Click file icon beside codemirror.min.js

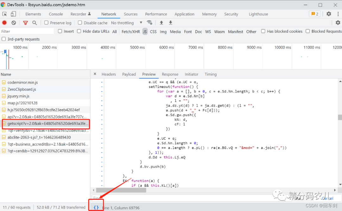tap(4, 82)
